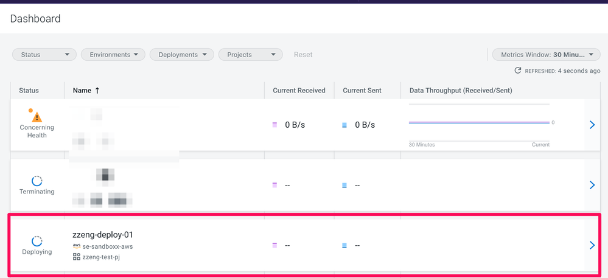This screenshot has width=608, height=278.
Task: Click the 30 Minutes chart axis label
Action: [422, 145]
